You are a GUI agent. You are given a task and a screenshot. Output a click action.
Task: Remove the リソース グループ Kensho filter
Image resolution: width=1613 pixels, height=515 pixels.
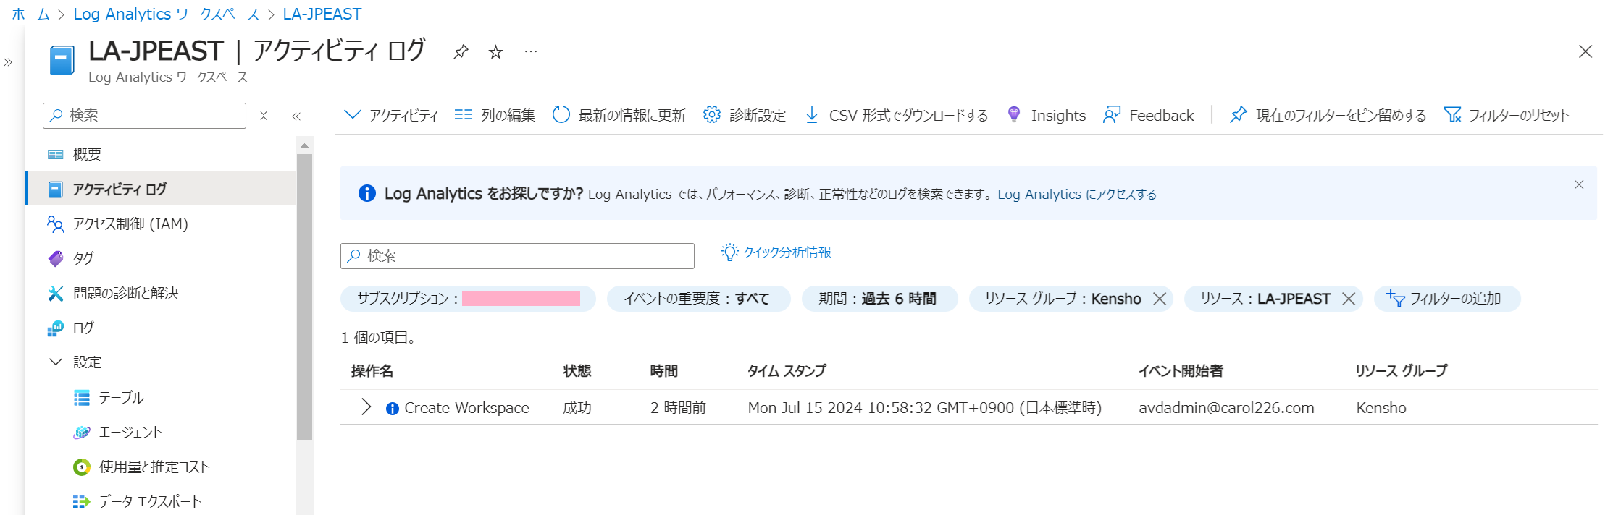pos(1160,299)
